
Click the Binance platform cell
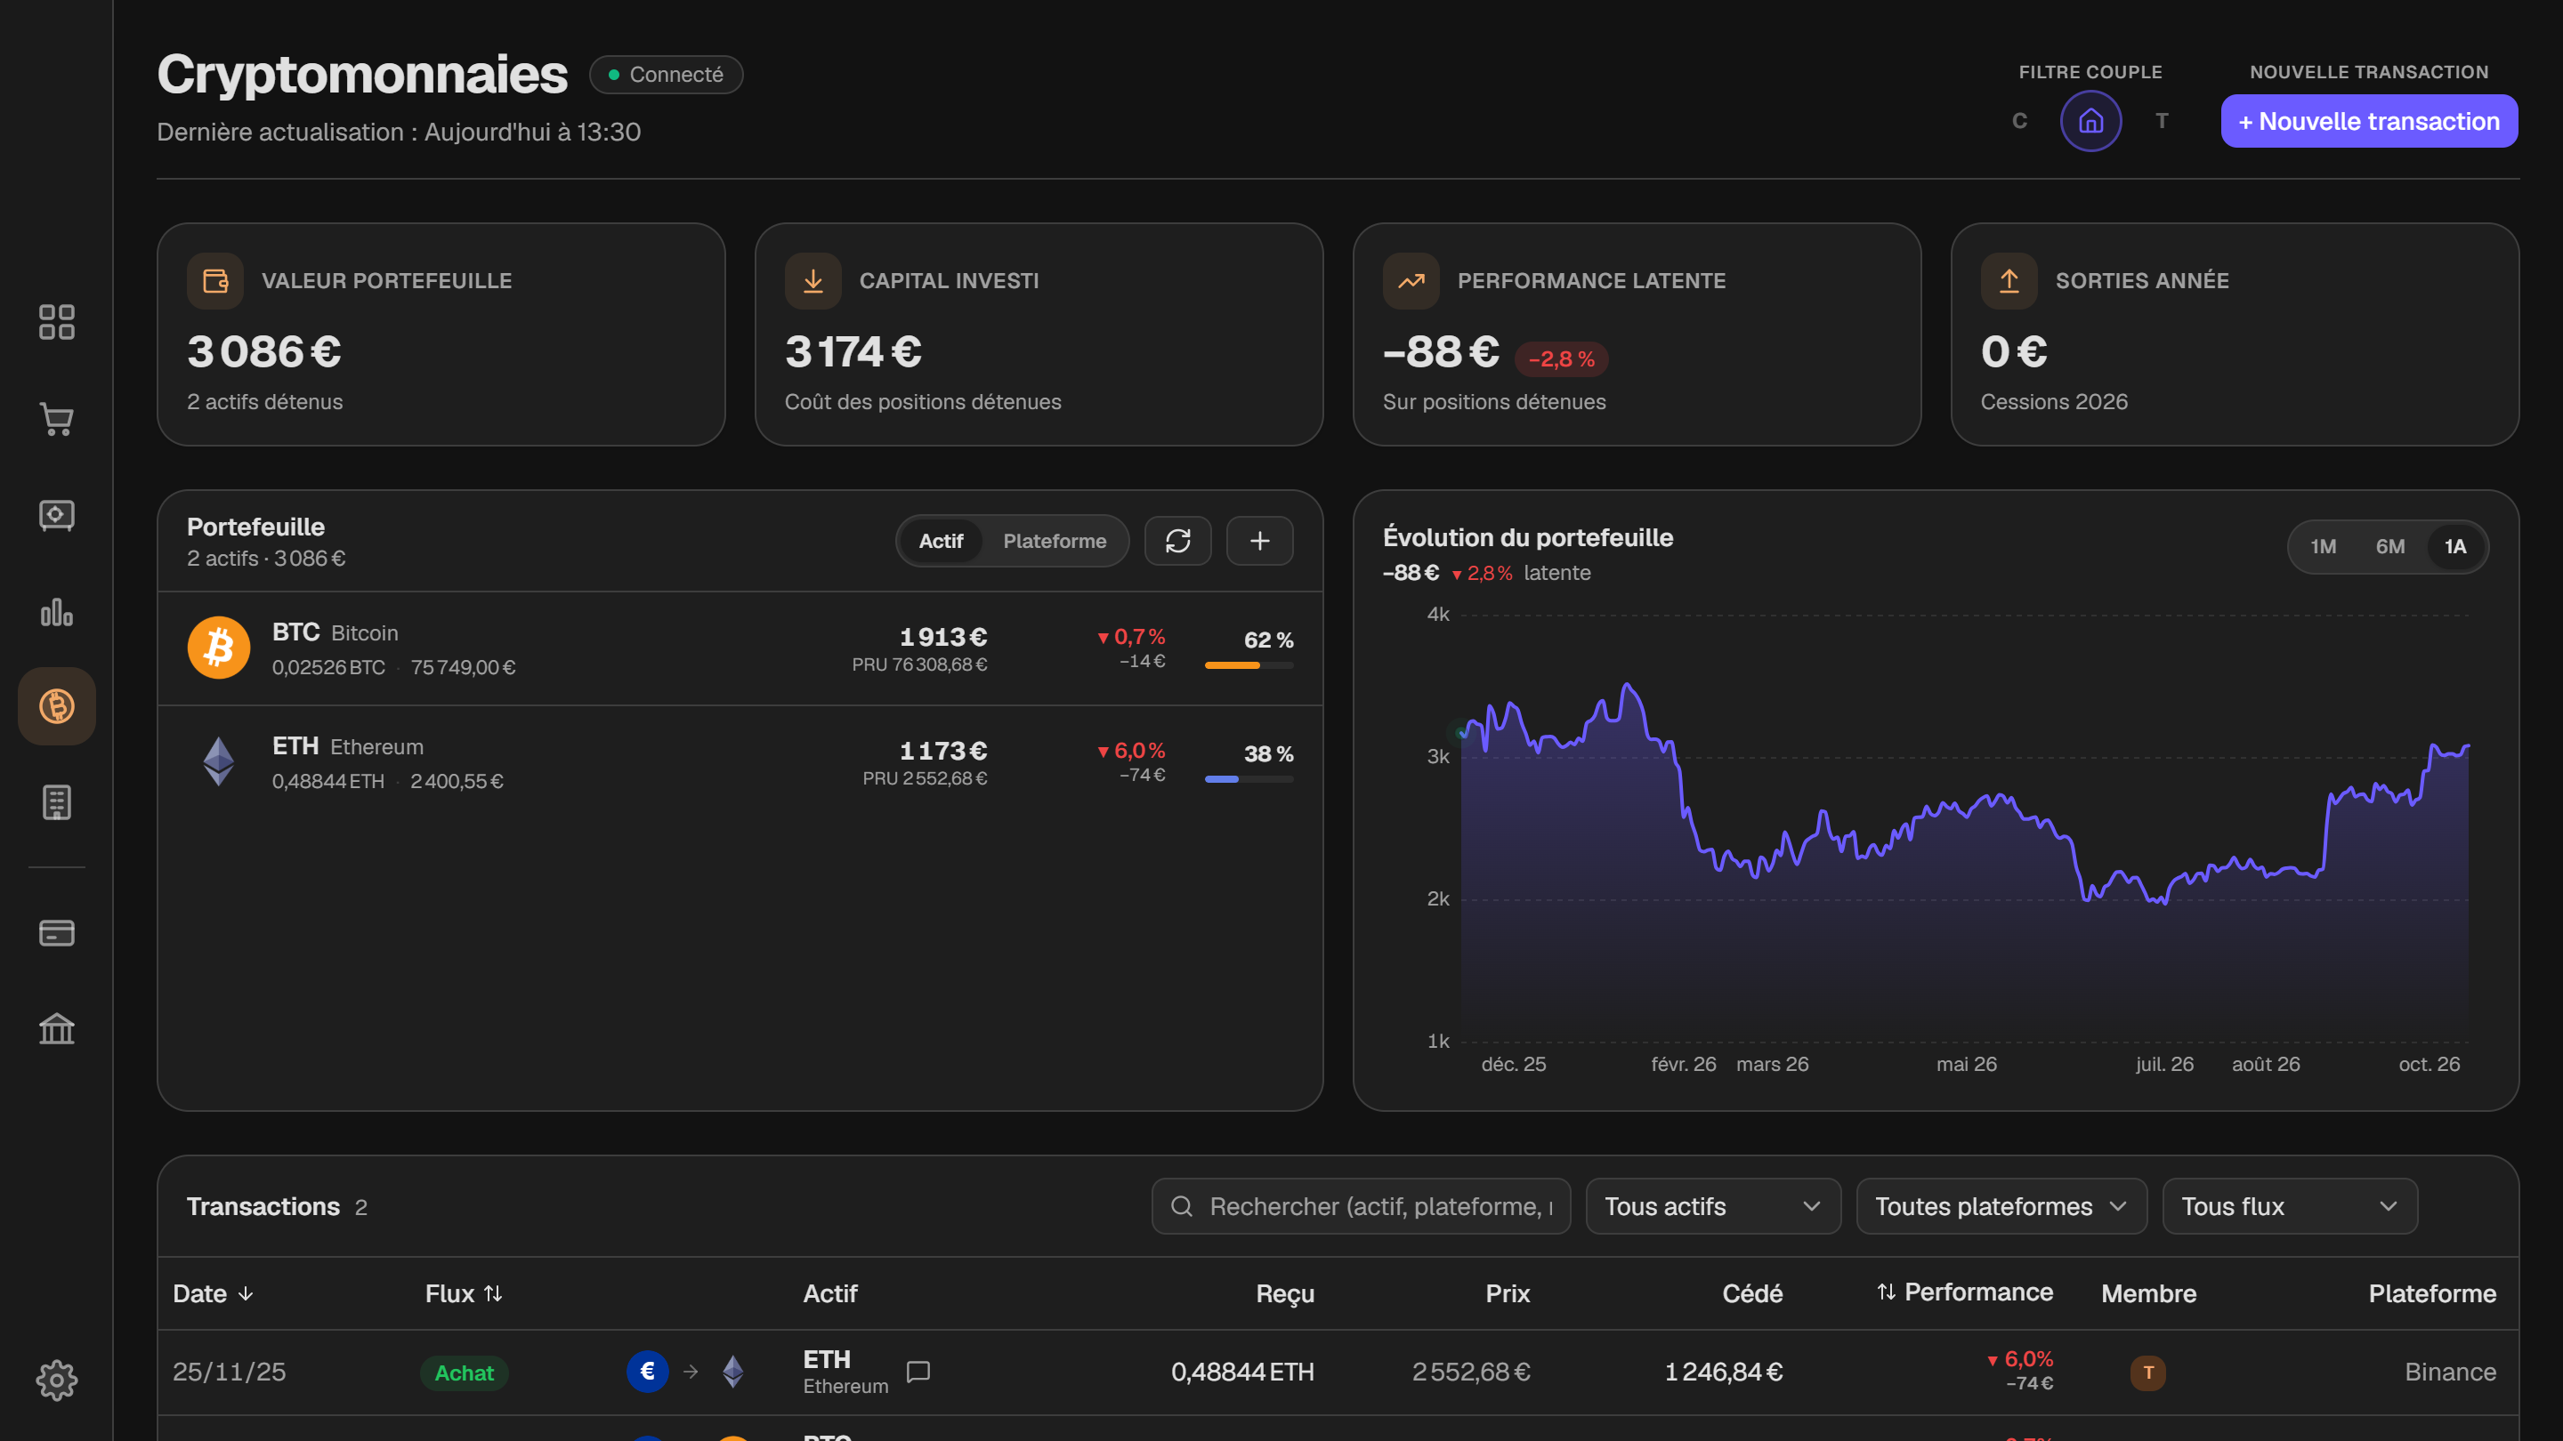click(2450, 1372)
